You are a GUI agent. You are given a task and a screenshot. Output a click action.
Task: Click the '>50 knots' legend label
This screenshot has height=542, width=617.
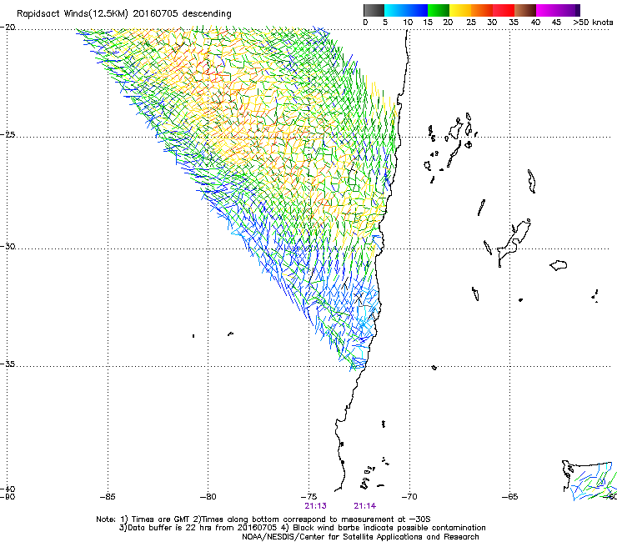(x=593, y=23)
